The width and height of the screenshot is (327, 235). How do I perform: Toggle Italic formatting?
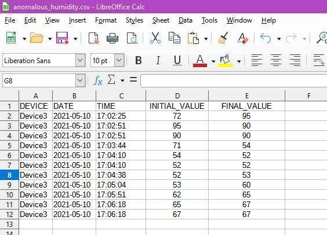(x=158, y=61)
